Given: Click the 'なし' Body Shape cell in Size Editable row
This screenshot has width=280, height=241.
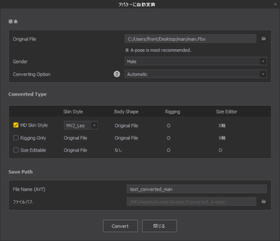Looking at the screenshot, I should 118,150.
